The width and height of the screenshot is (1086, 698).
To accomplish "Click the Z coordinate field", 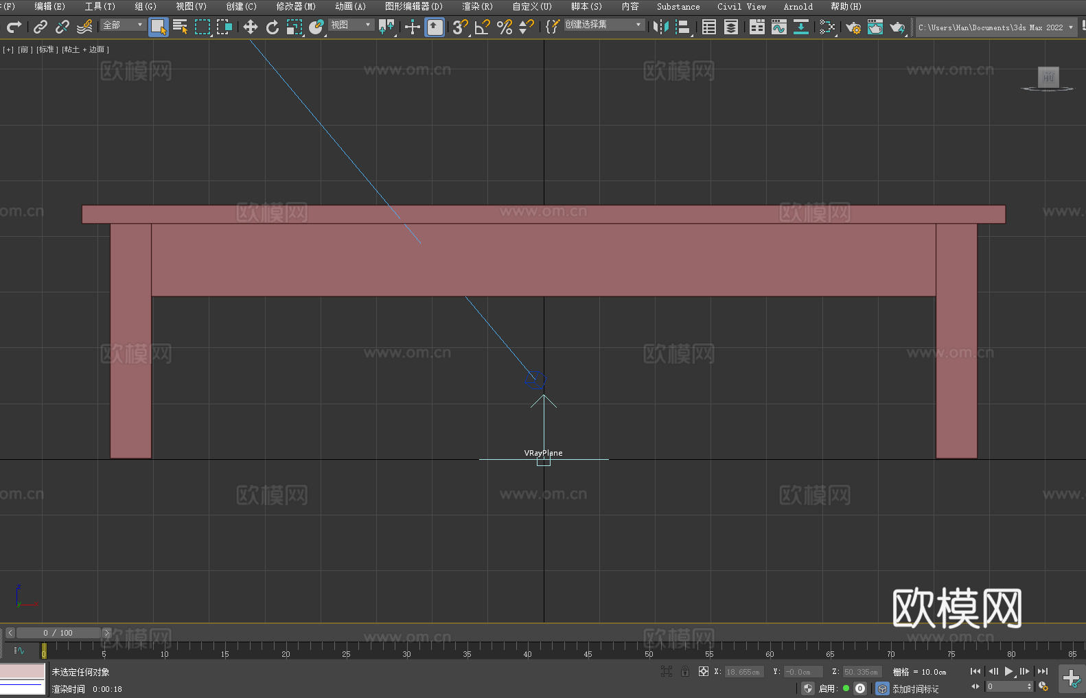I will click(x=862, y=672).
